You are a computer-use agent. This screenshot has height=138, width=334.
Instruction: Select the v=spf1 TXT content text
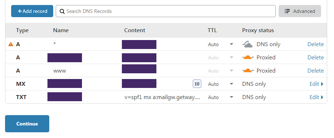pos(162,97)
